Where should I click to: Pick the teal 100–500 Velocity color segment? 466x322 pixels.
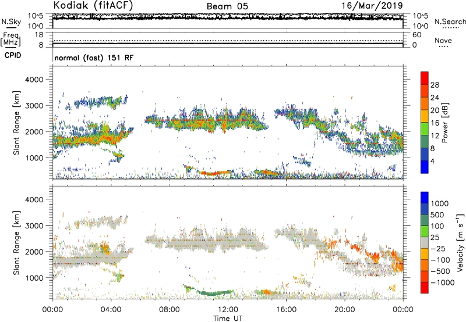[x=425, y=220]
